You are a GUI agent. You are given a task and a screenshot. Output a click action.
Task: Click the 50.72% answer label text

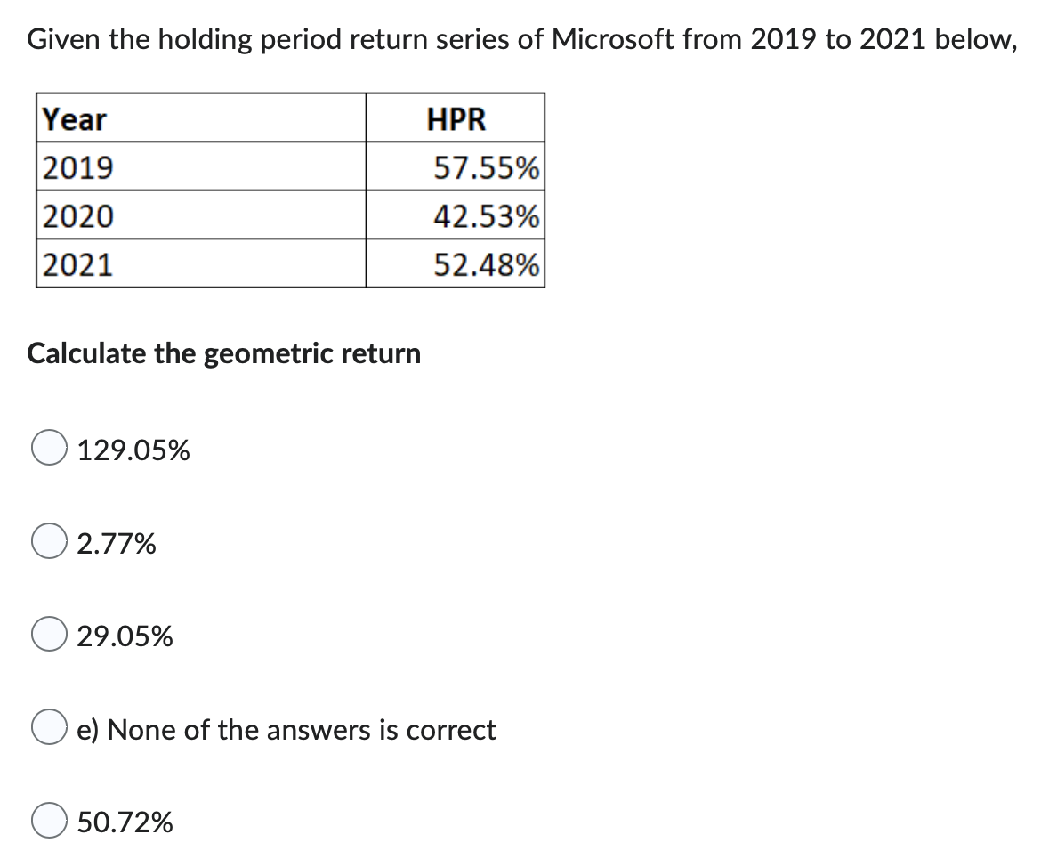(125, 823)
